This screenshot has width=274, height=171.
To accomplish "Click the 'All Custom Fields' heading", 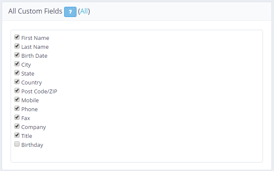I will 35,11.
